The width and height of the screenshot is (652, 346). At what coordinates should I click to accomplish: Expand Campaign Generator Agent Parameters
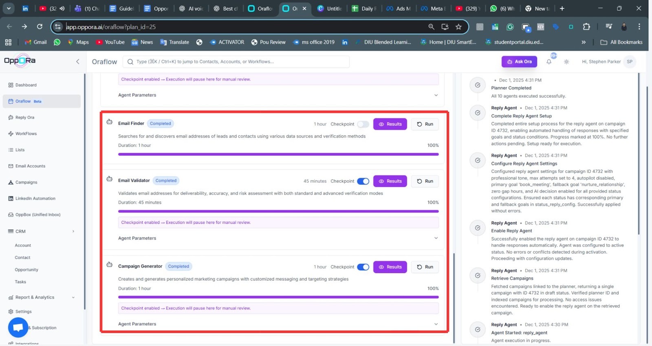coord(436,324)
